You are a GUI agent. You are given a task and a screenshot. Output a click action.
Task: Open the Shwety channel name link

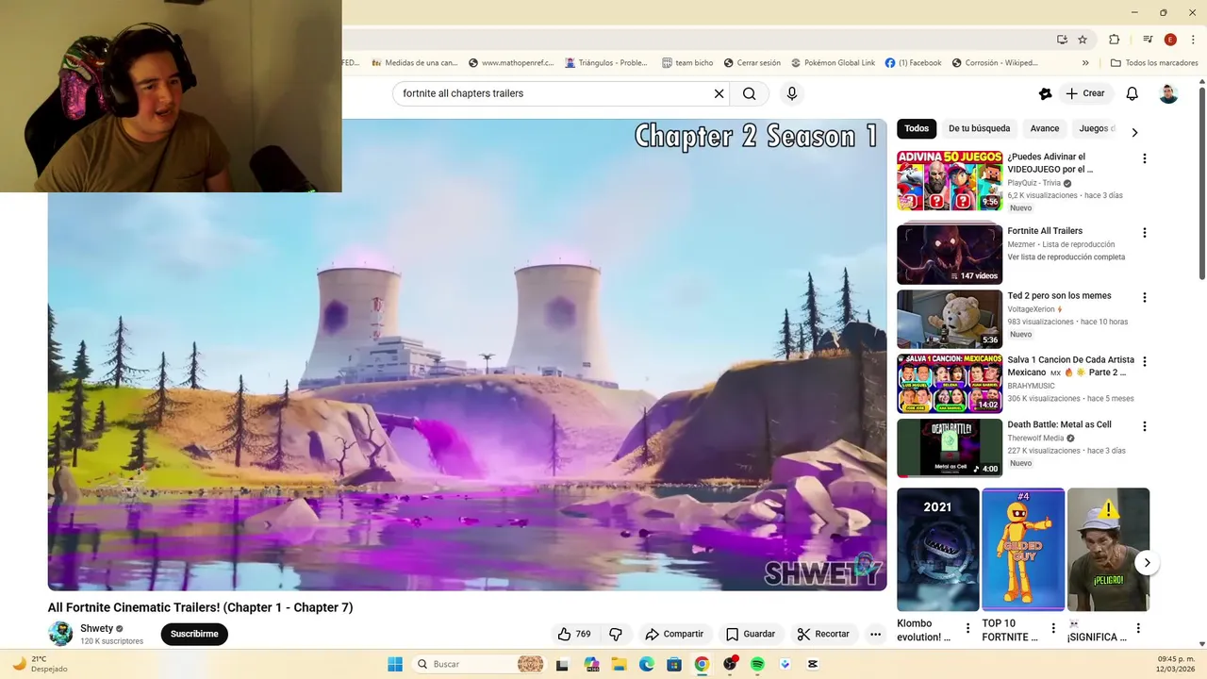96,628
